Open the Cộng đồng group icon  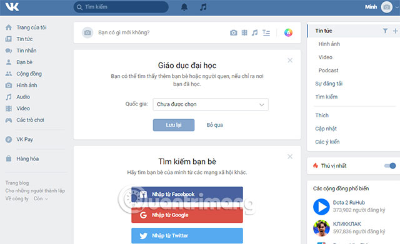(9, 74)
